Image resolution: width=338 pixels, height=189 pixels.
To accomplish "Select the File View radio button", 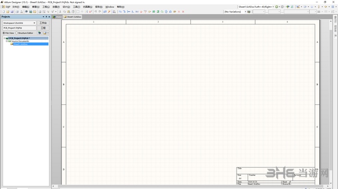I will [4, 33].
